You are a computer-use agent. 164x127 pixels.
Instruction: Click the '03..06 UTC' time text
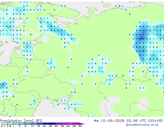[136, 121]
